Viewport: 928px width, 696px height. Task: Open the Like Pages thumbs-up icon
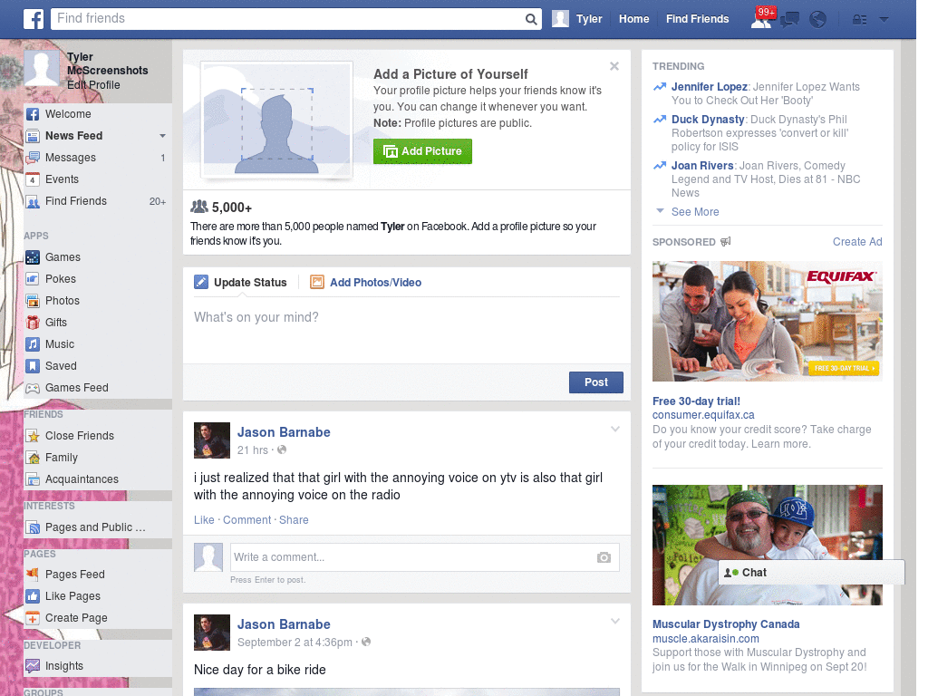coord(33,596)
